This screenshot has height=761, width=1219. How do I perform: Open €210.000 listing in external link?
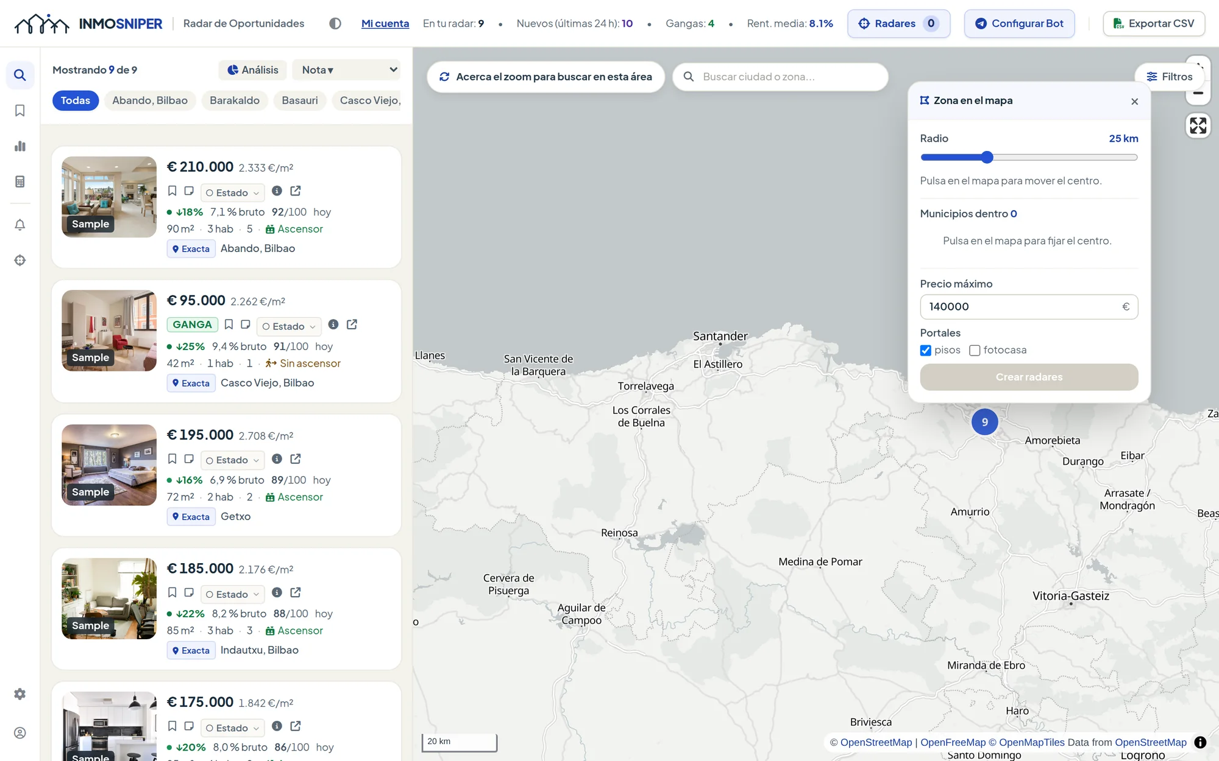(x=296, y=191)
